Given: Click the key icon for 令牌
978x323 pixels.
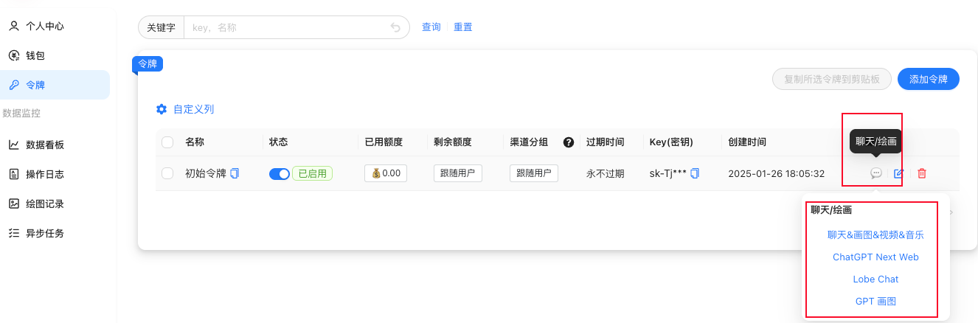Looking at the screenshot, I should [13, 85].
